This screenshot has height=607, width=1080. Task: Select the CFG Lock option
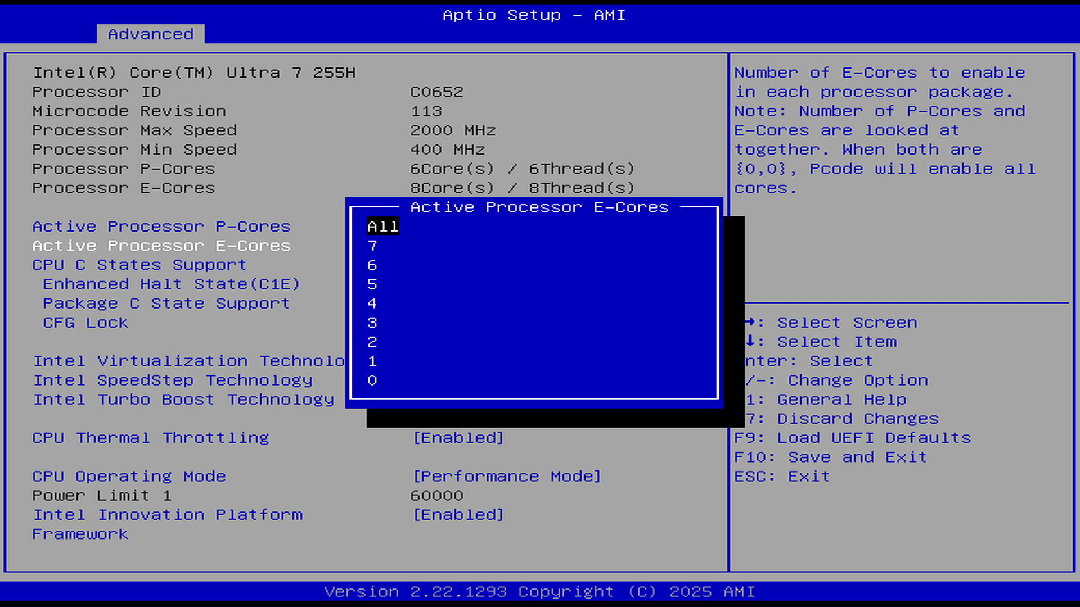coord(85,323)
